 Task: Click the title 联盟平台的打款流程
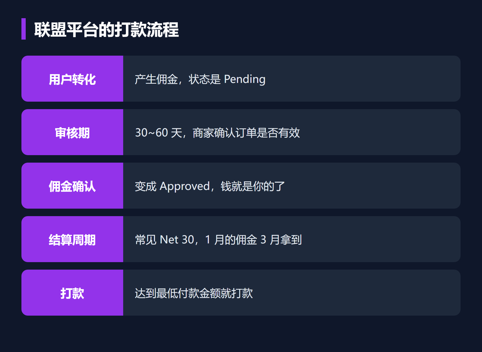tap(106, 29)
